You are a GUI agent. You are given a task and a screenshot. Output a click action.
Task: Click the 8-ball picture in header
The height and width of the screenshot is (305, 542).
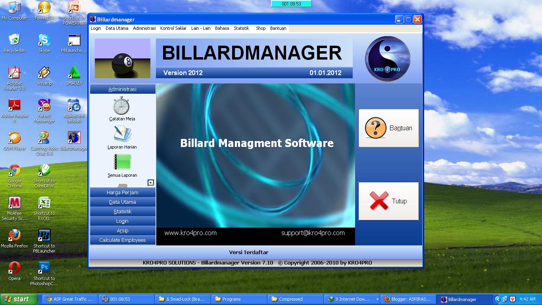point(123,58)
